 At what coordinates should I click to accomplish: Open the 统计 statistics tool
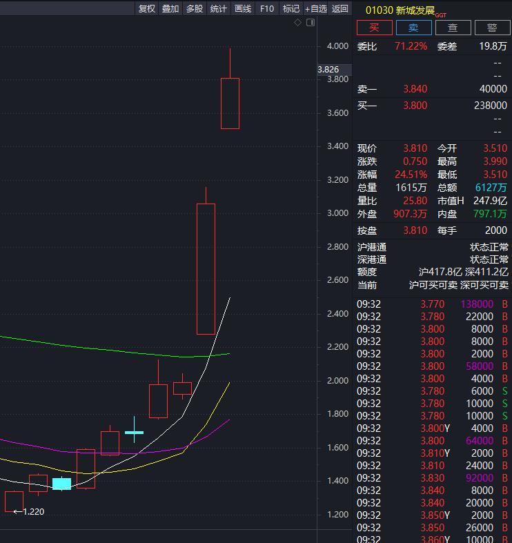pos(218,9)
